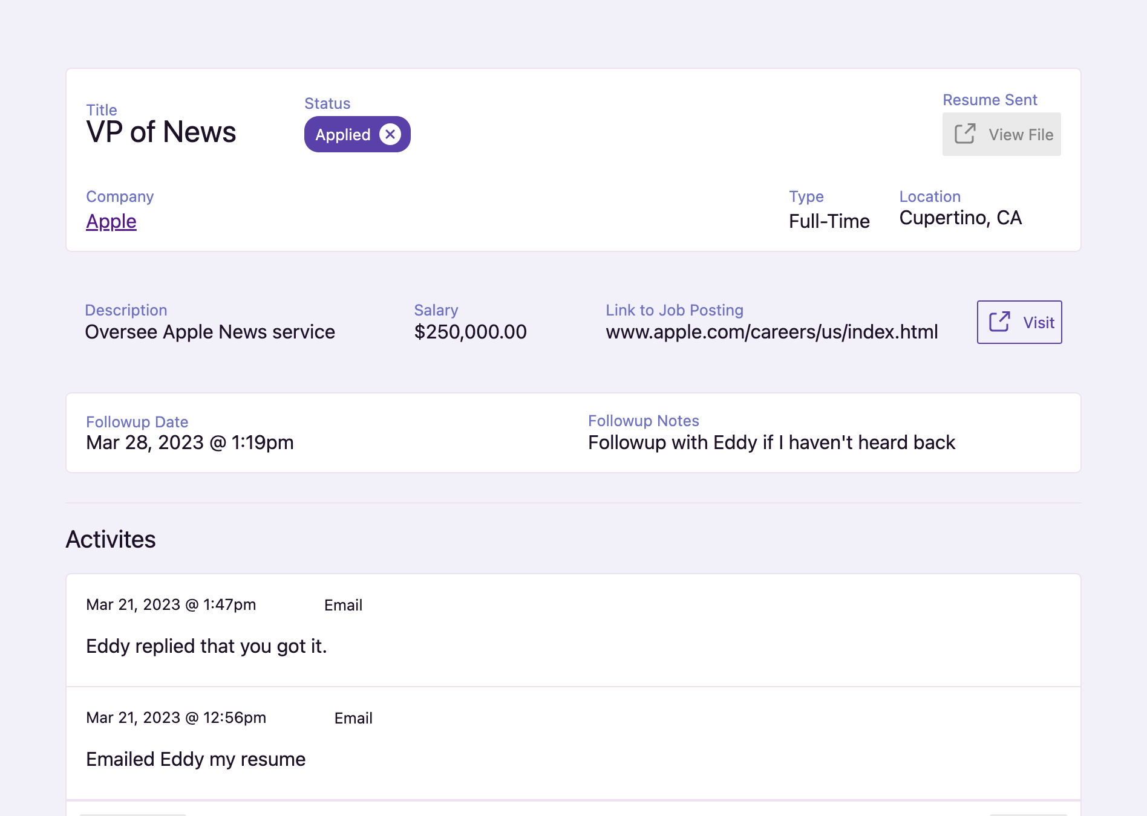Open the Apple company link
Viewport: 1147px width, 816px height.
[111, 221]
